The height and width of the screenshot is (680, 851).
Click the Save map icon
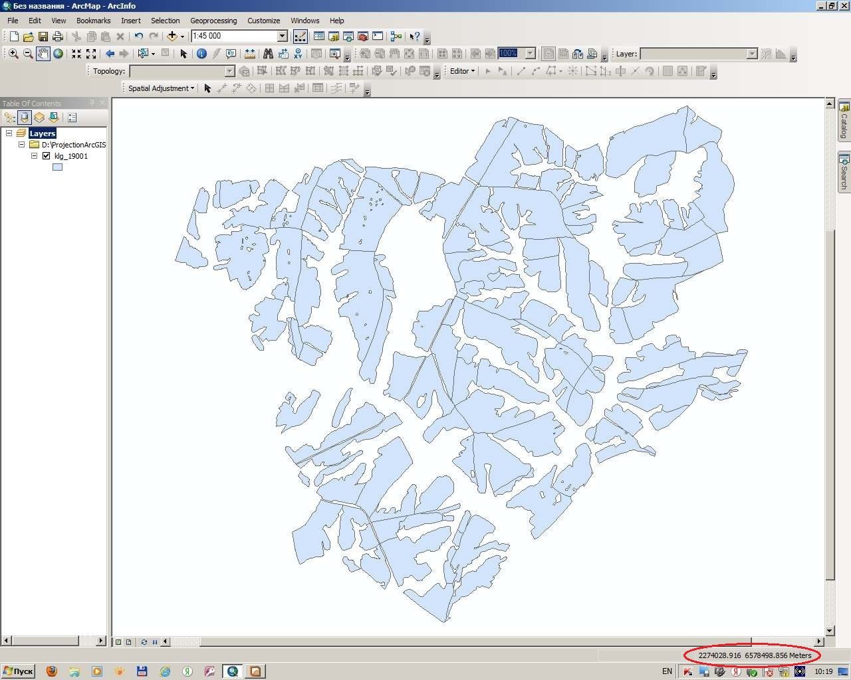pos(43,36)
